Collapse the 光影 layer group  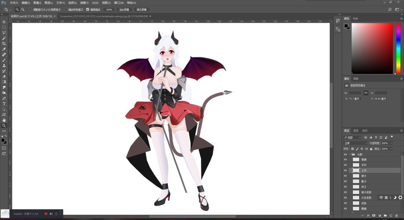coord(350,154)
